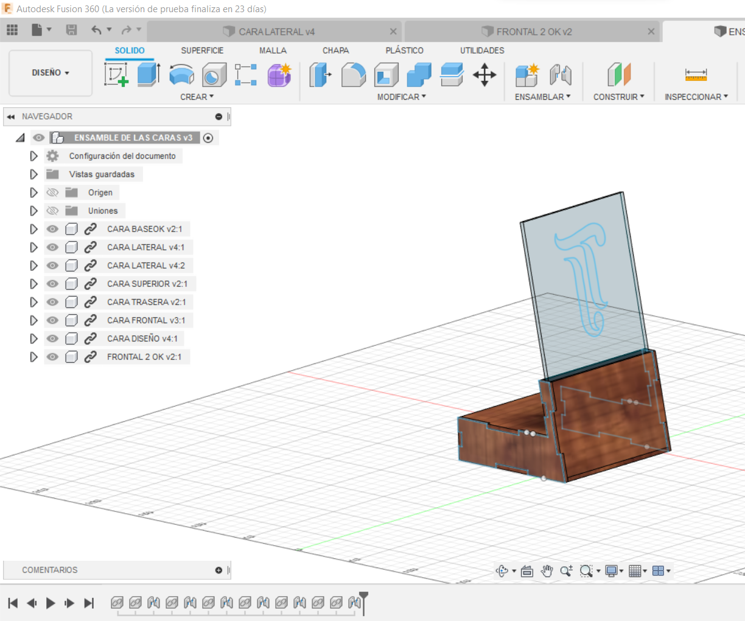745x621 pixels.
Task: Hide the CARA BASEOK v2:1 component
Action: pyautogui.click(x=53, y=229)
